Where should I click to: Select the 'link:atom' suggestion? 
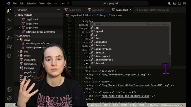130,42
